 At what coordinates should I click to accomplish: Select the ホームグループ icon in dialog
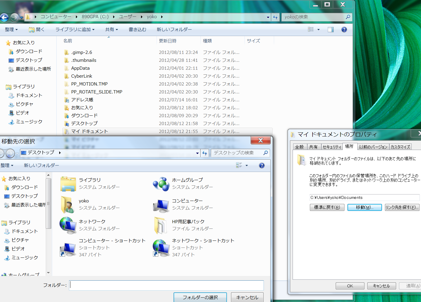(x=161, y=184)
